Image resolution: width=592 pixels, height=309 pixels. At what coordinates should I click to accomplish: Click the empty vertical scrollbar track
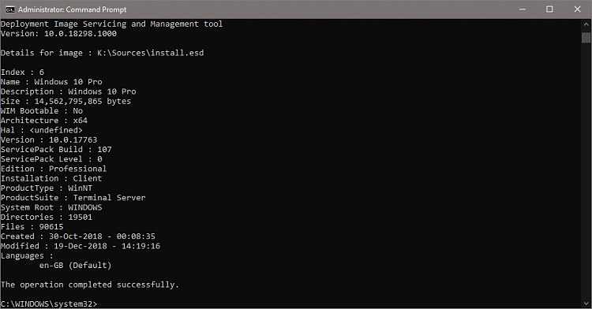(x=586, y=169)
